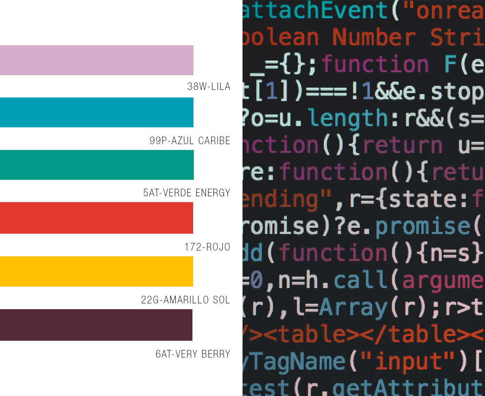The height and width of the screenshot is (396, 485).
Task: Click the 38W-LILA label text
Action: coord(209,86)
